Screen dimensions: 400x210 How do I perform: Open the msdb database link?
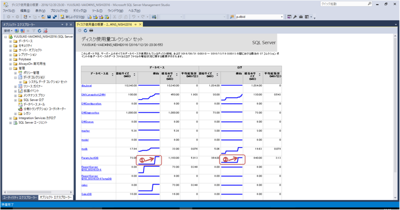[84, 149]
